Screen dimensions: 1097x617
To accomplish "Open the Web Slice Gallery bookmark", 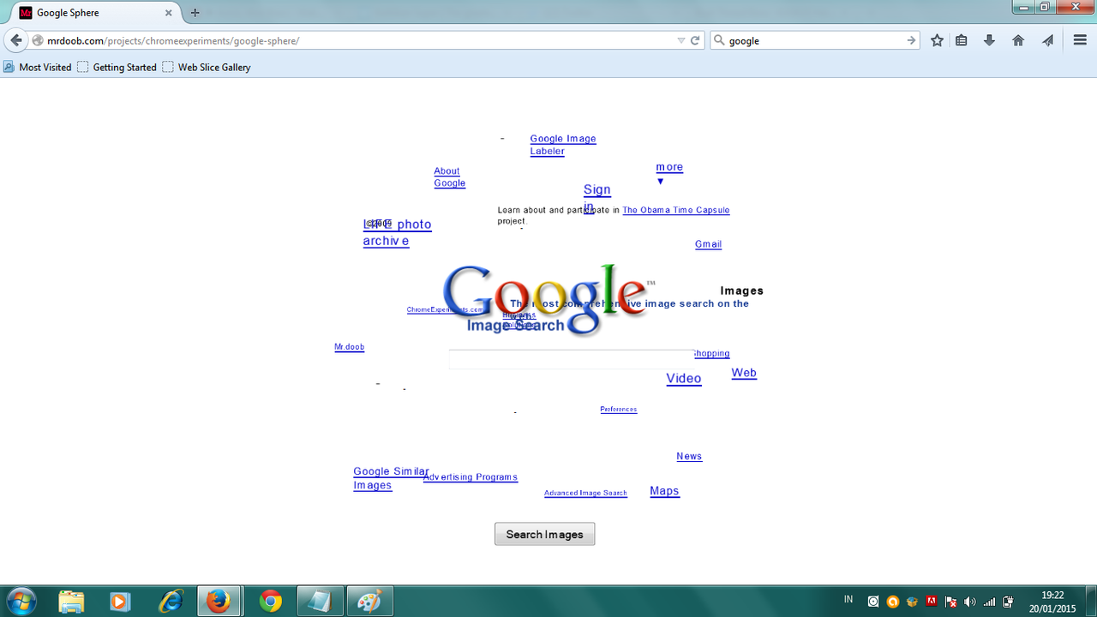I will click(207, 67).
